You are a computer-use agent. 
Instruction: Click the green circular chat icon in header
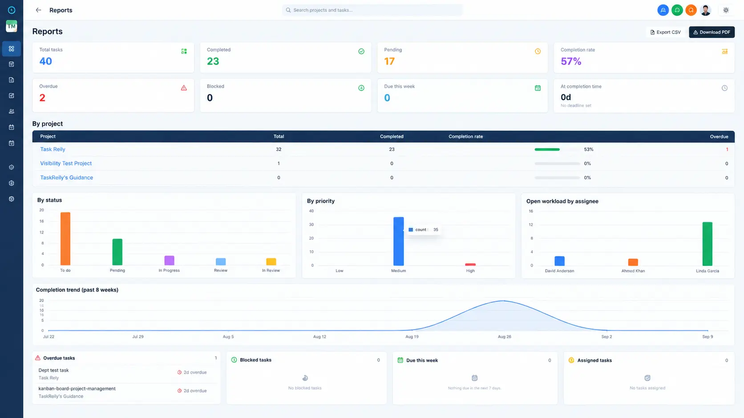point(677,10)
